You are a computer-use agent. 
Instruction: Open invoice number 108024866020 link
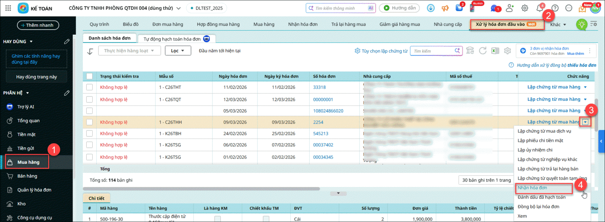click(328, 111)
